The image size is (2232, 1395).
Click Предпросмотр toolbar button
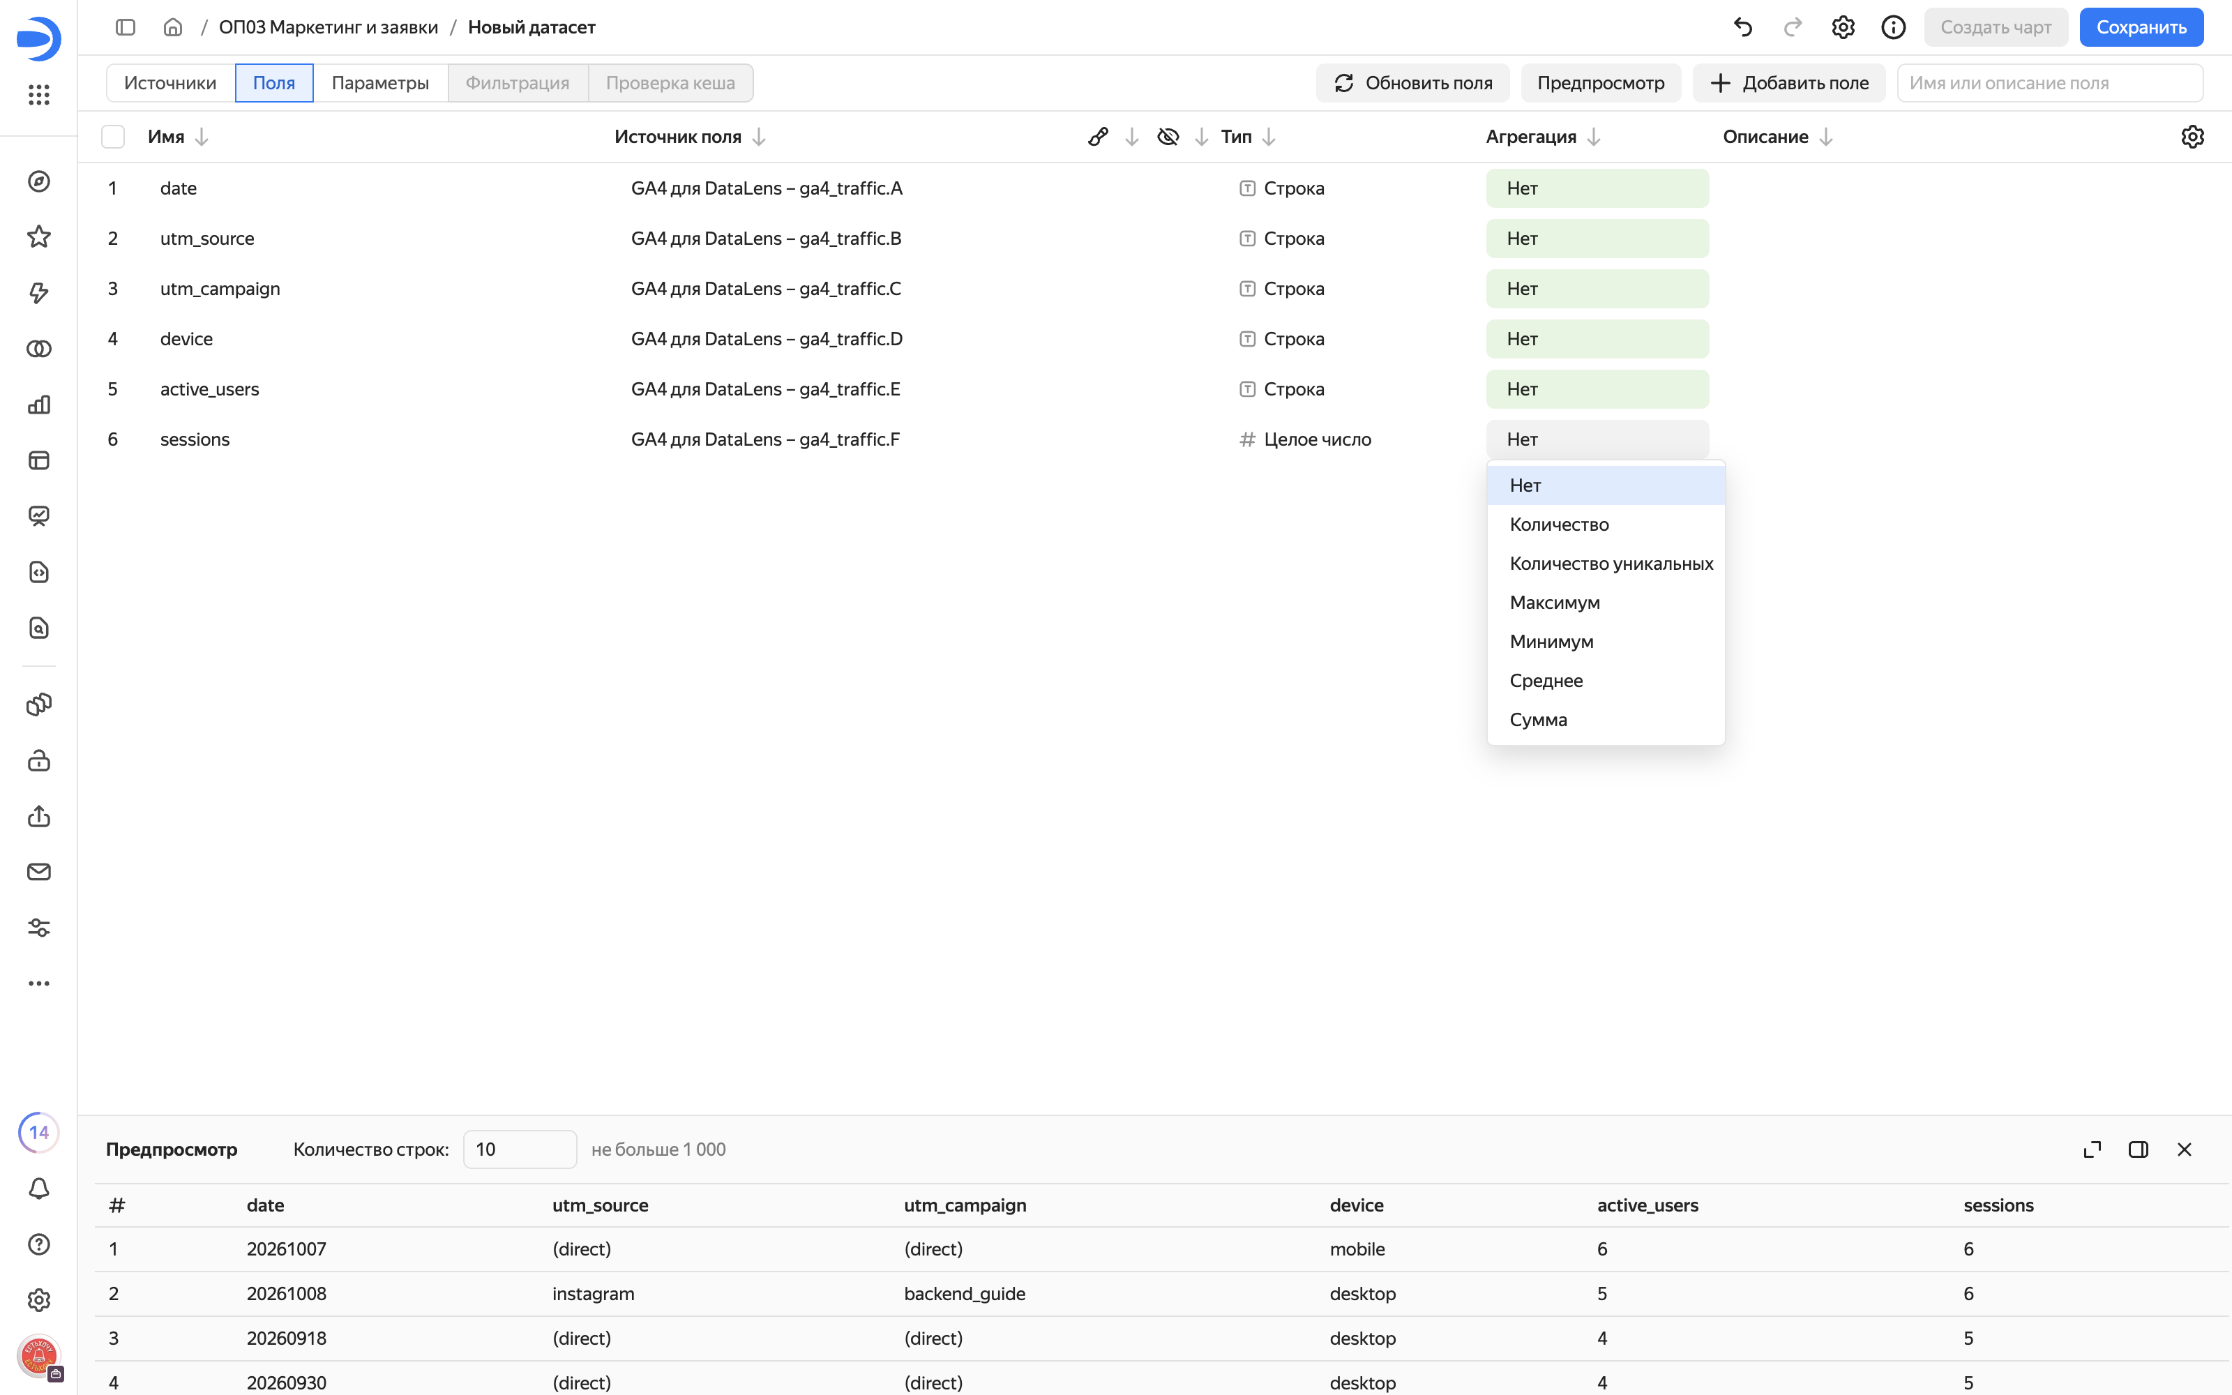[1600, 83]
